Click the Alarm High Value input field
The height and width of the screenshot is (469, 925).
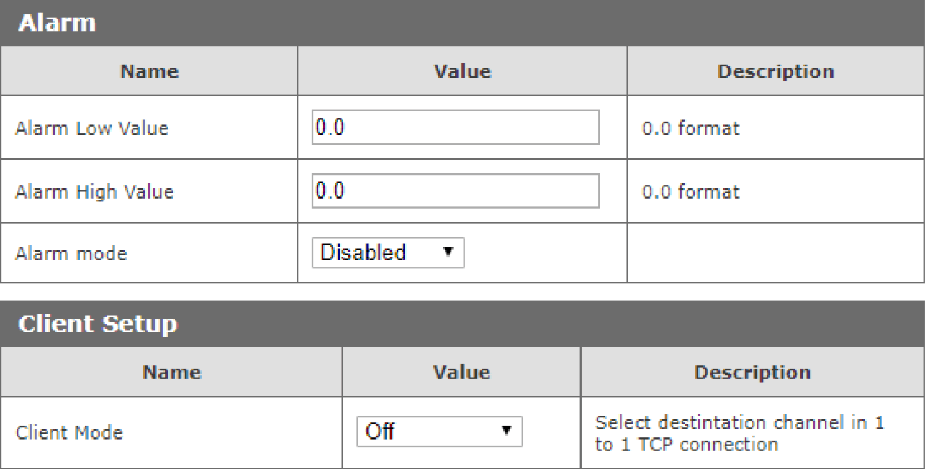455,191
